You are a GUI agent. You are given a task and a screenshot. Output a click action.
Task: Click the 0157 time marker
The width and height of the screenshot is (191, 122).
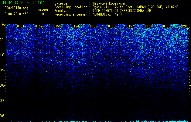[130, 26]
